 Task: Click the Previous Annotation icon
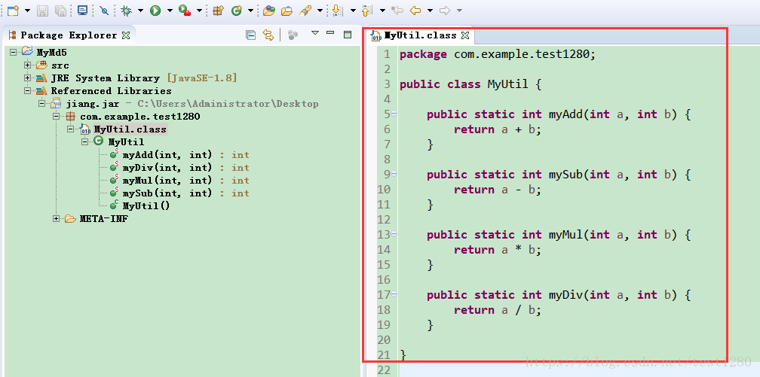(367, 11)
